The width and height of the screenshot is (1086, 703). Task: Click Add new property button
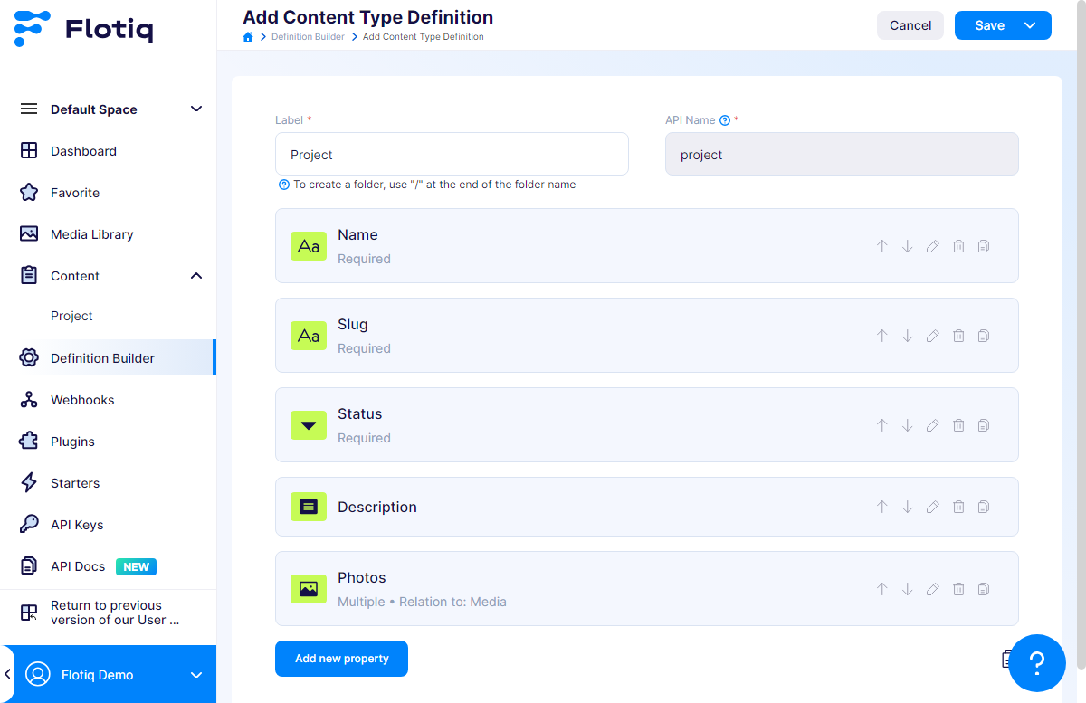(x=341, y=659)
